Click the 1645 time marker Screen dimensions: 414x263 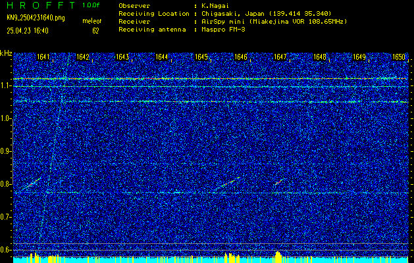pyautogui.click(x=201, y=57)
